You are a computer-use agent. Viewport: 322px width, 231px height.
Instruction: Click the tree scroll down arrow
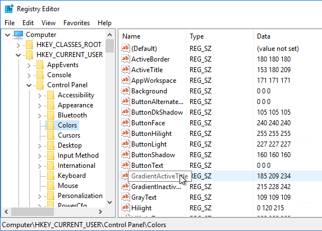click(x=109, y=202)
